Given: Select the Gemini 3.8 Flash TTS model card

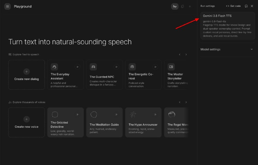Looking at the screenshot, I should [228, 26].
